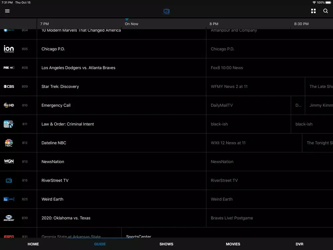Open DailyMailTV listing

[x=248, y=105]
